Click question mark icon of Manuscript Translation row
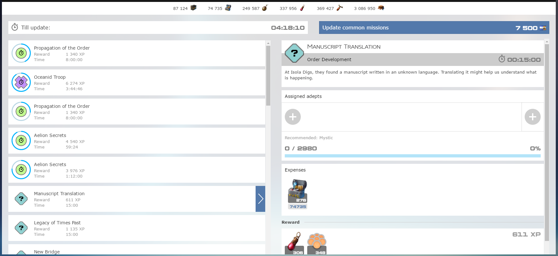This screenshot has width=558, height=256. point(21,199)
